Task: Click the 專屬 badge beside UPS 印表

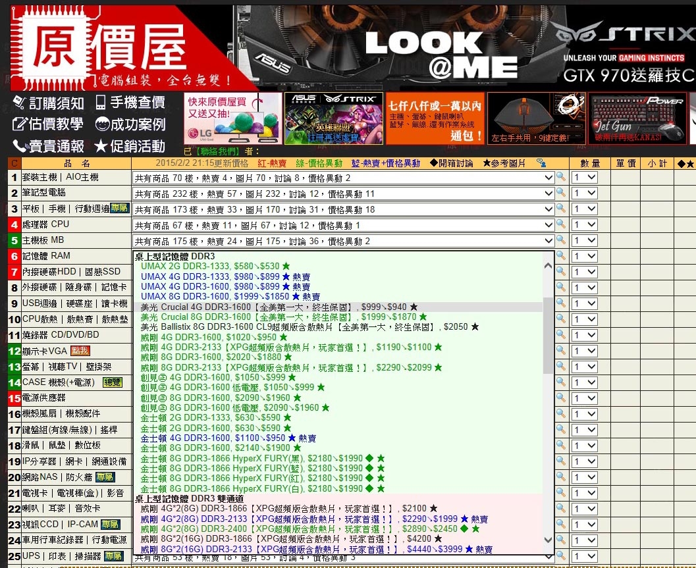Action: pos(114,556)
